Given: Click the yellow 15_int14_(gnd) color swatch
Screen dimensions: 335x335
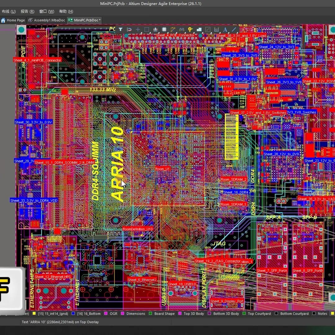Looking at the screenshot, I should pyautogui.click(x=34, y=313).
